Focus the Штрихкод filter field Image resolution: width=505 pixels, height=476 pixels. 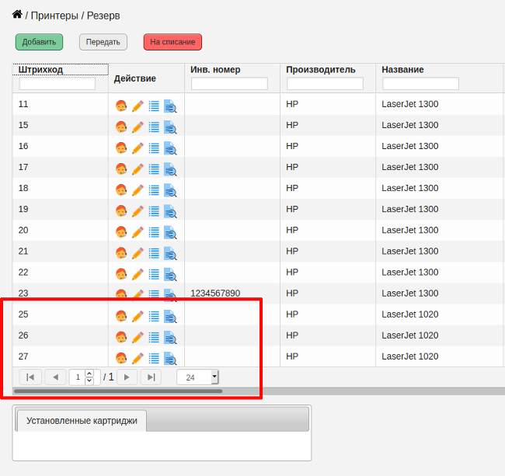[57, 83]
